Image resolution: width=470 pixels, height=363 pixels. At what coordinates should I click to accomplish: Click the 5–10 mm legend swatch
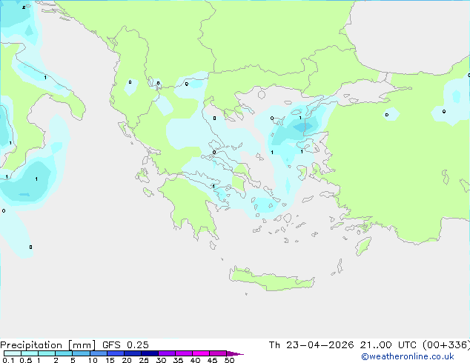coord(82,353)
